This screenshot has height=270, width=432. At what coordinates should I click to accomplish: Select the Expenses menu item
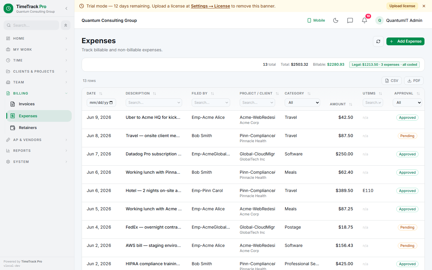[x=39, y=116]
